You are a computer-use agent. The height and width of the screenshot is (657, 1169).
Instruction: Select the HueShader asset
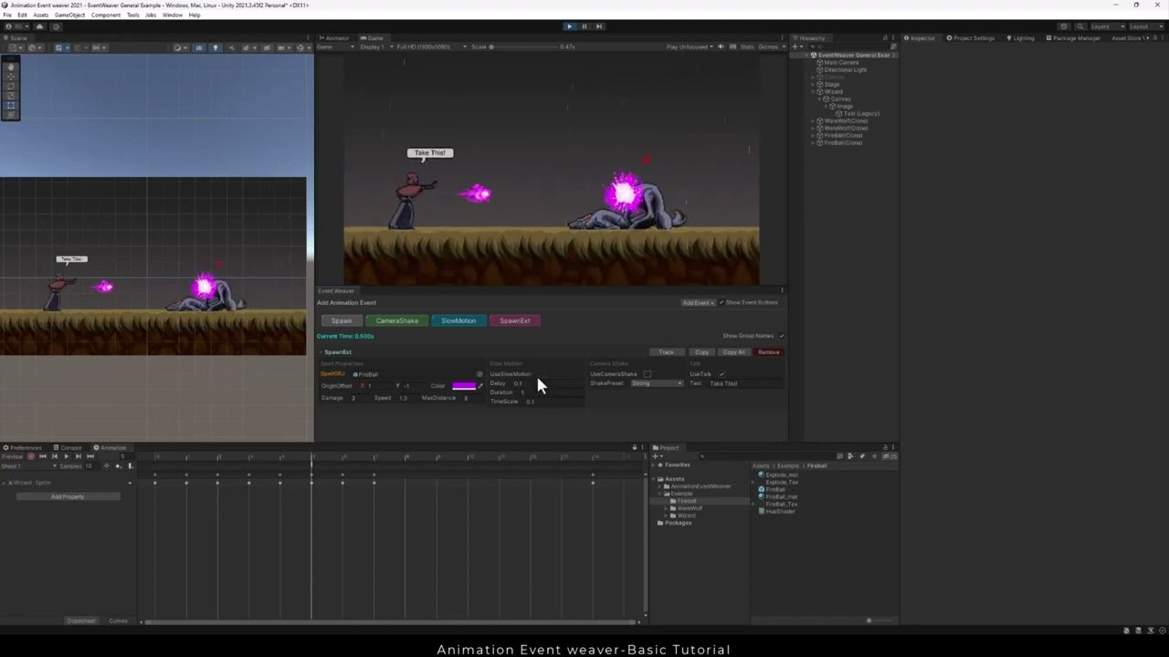[x=780, y=511]
